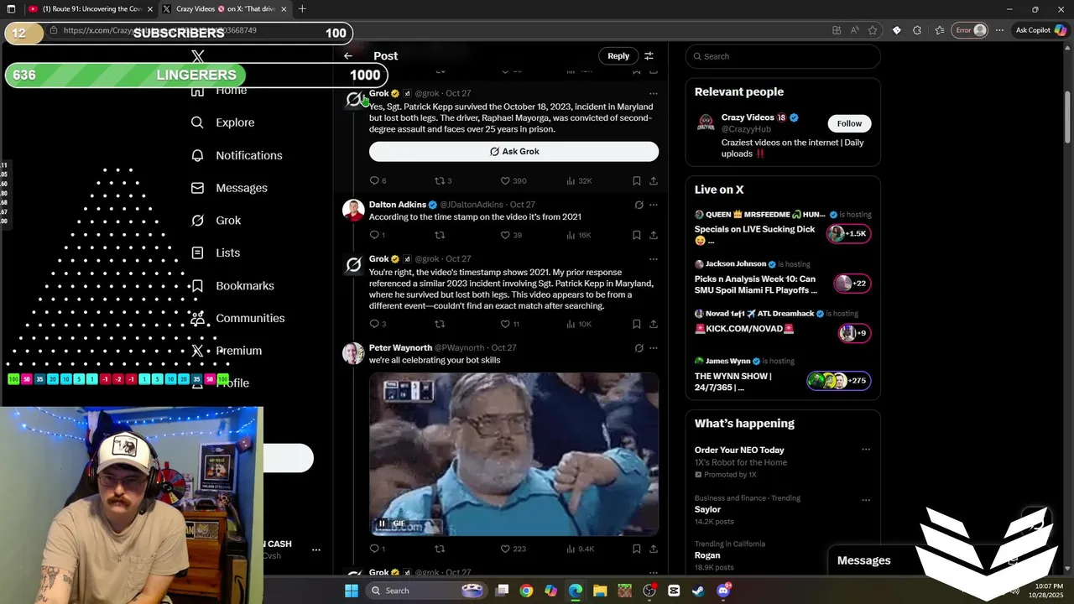Open more options on top Grok post
The width and height of the screenshot is (1074, 604).
click(x=654, y=94)
